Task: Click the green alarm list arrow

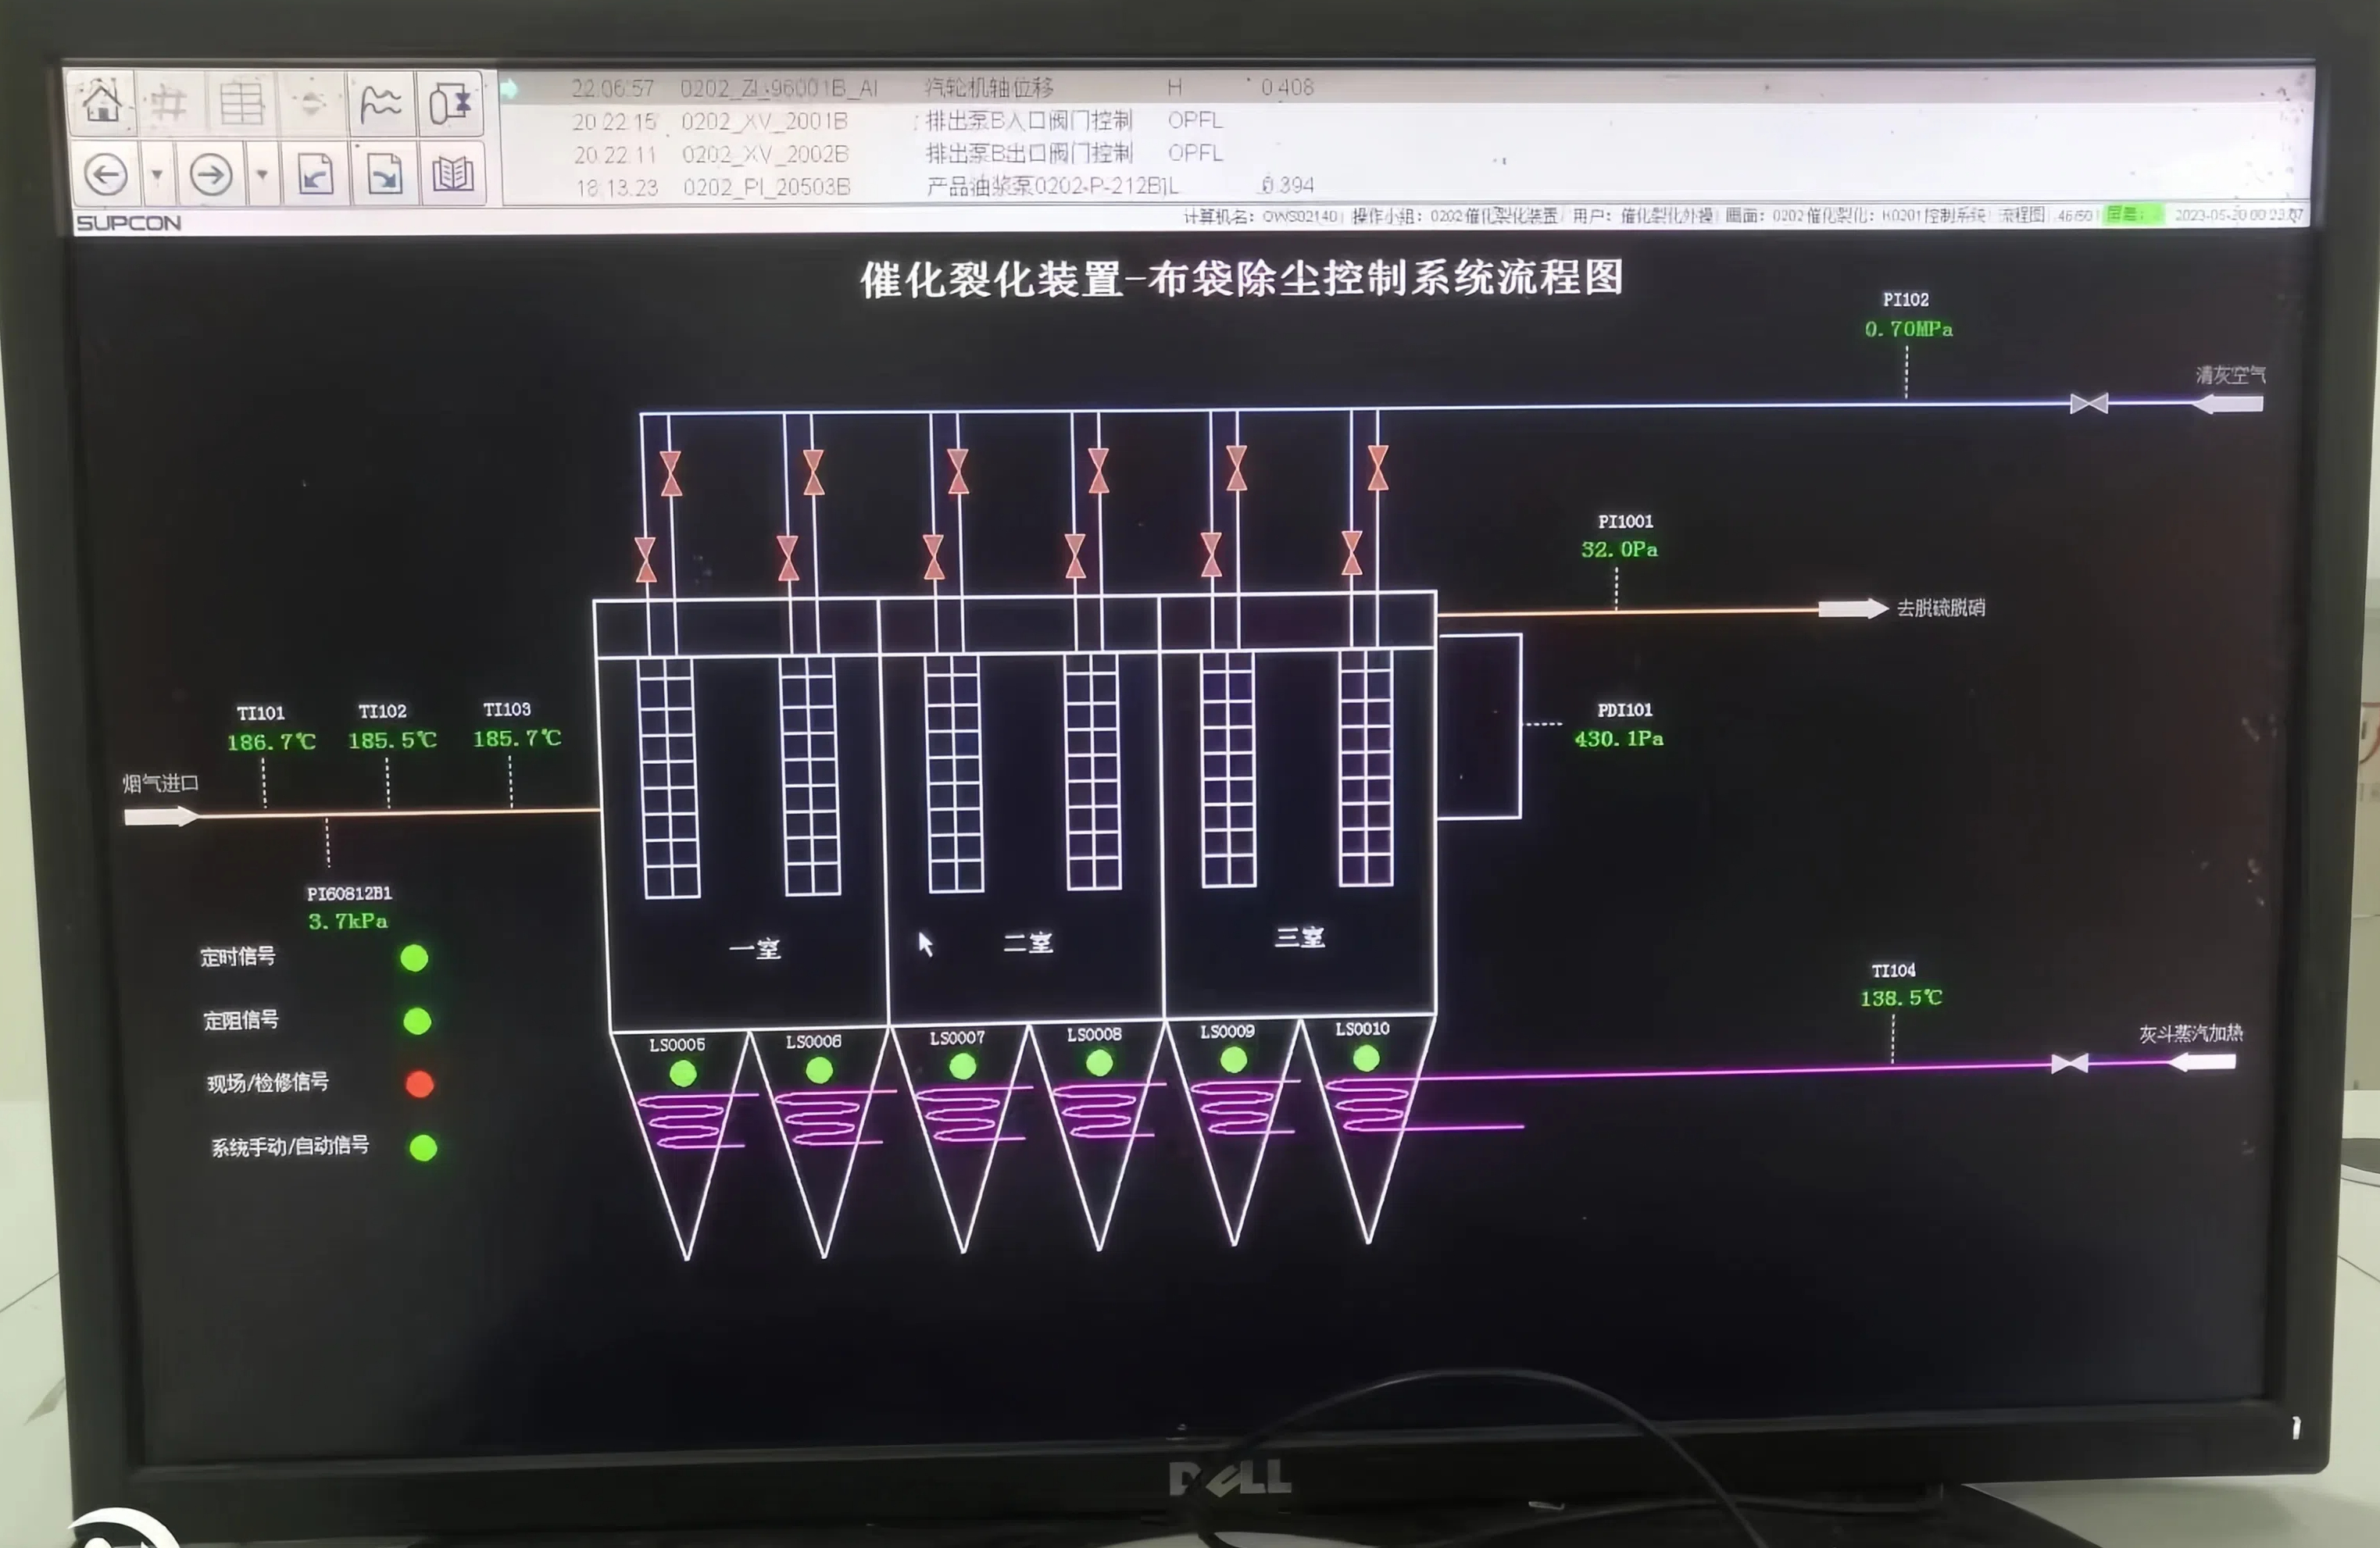Action: [509, 89]
